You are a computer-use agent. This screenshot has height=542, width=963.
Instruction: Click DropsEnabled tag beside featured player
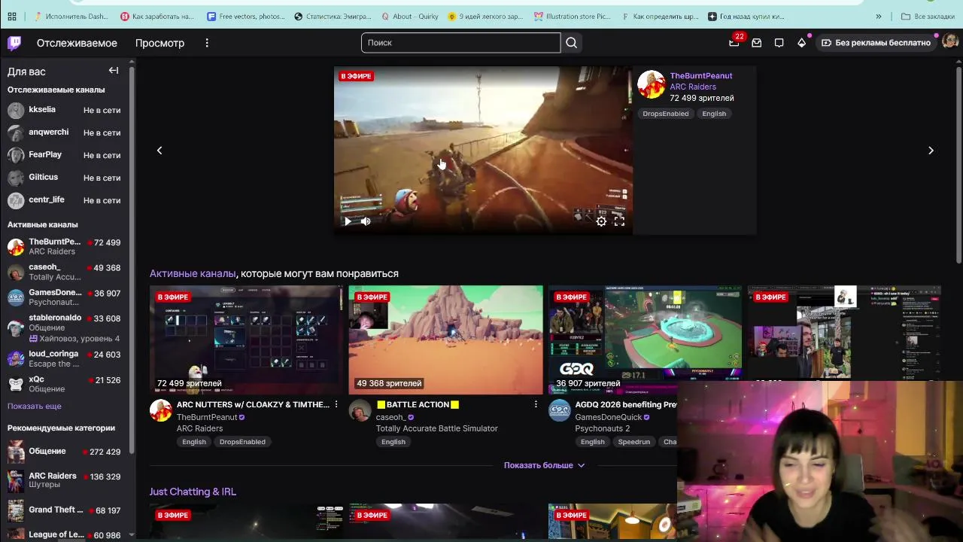pos(665,114)
